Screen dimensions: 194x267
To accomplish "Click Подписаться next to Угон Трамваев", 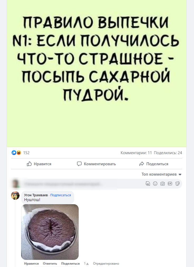I will point(61,195).
